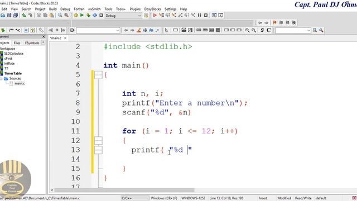Open the Help menu
The height and width of the screenshot is (201, 357).
184,9
